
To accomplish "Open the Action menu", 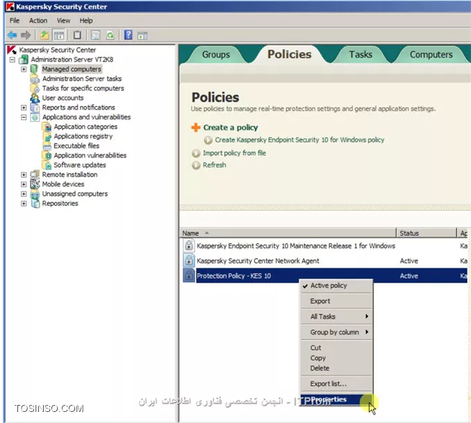I will pos(38,20).
